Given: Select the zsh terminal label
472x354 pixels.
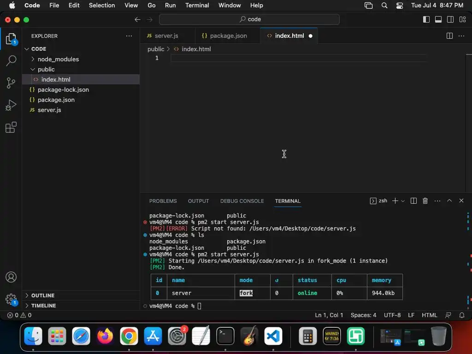Looking at the screenshot, I should pos(383,201).
